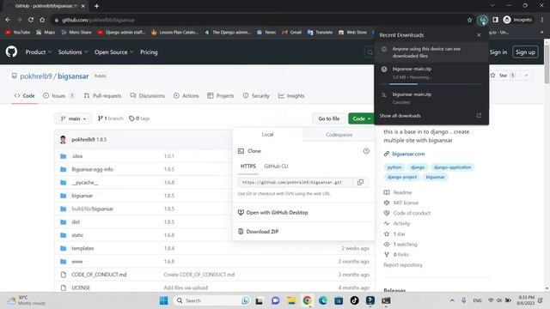550x309 pixels.
Task: Go back to previous page
Action: (8, 20)
